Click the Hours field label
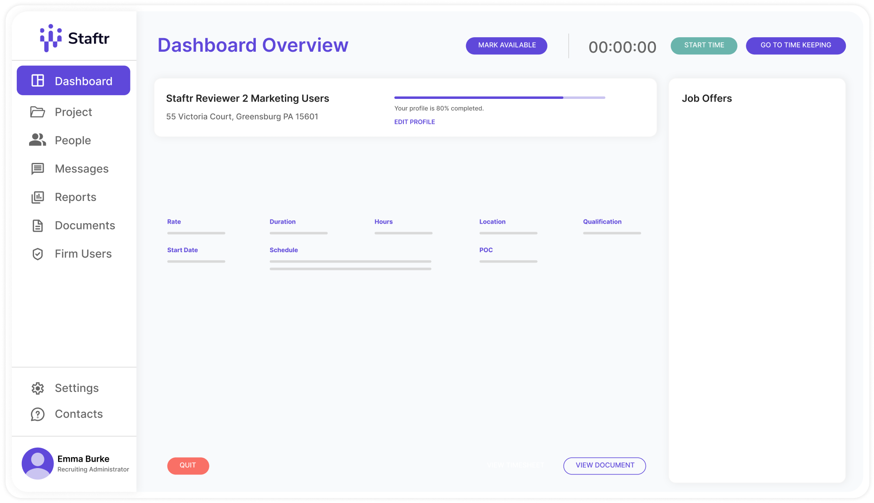Viewport: 874px width, 503px height. 383,222
